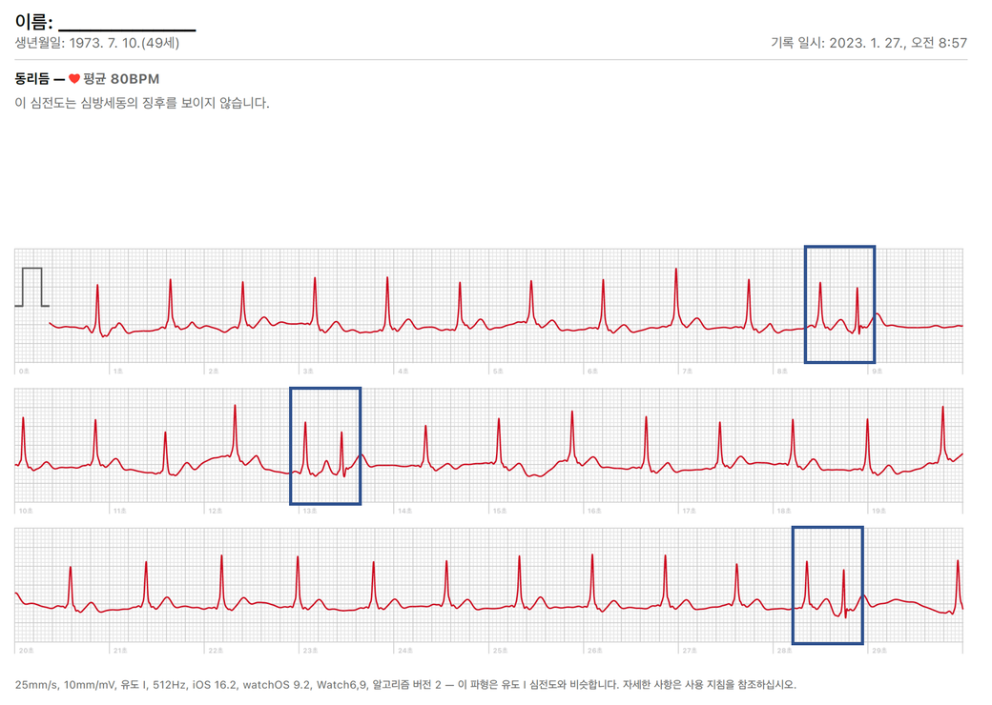
Task: Click the recording date 기록 일시 text
Action: coord(868,43)
